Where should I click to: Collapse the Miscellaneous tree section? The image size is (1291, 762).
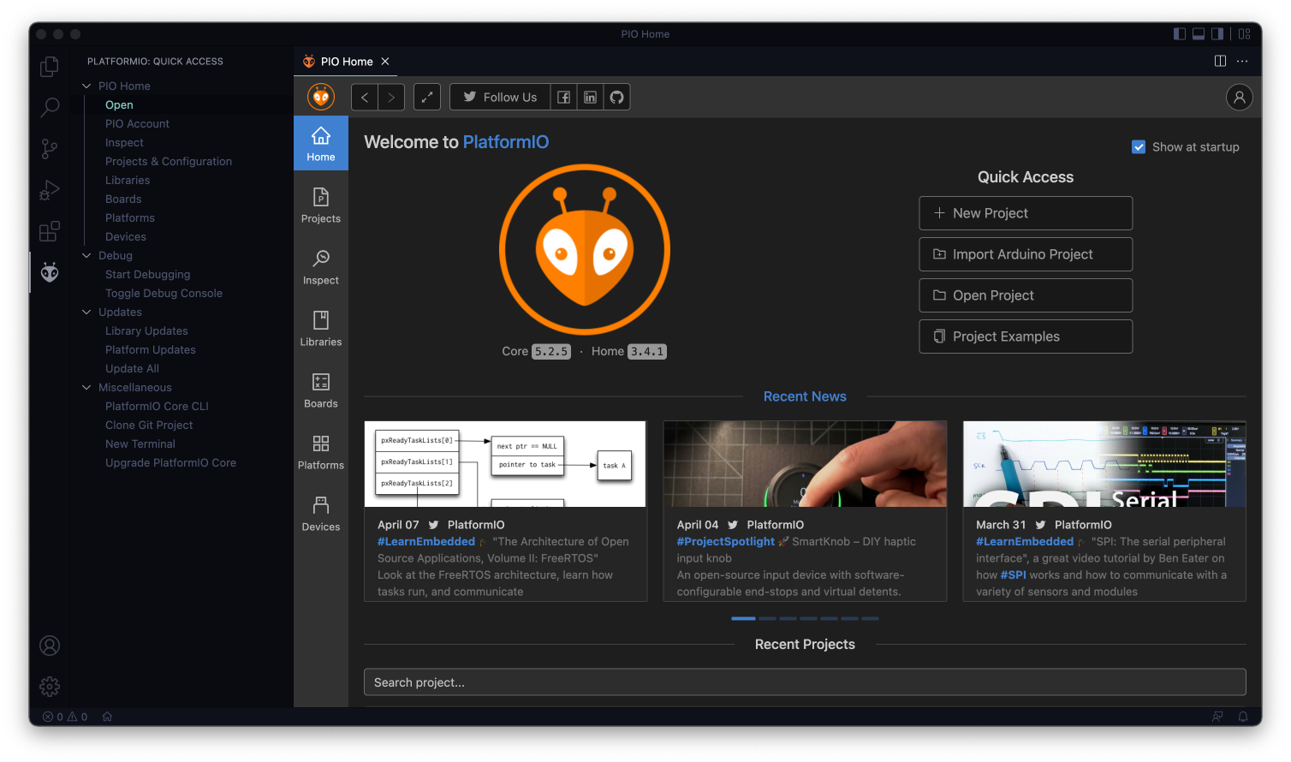point(86,387)
